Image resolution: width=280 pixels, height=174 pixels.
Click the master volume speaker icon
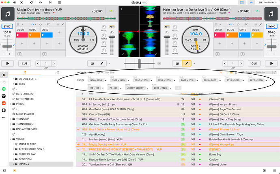(x=15, y=2)
